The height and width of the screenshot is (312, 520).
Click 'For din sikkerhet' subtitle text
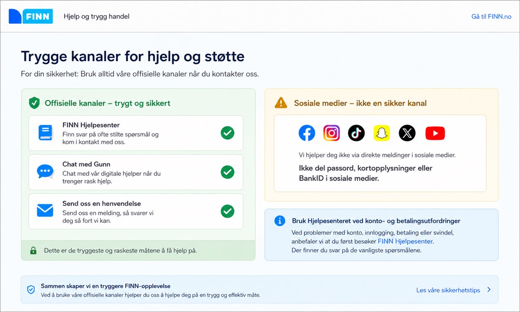[x=140, y=74]
